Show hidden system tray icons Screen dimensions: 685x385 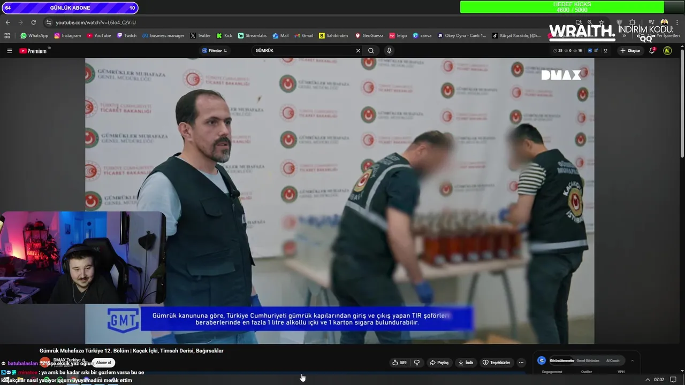648,380
